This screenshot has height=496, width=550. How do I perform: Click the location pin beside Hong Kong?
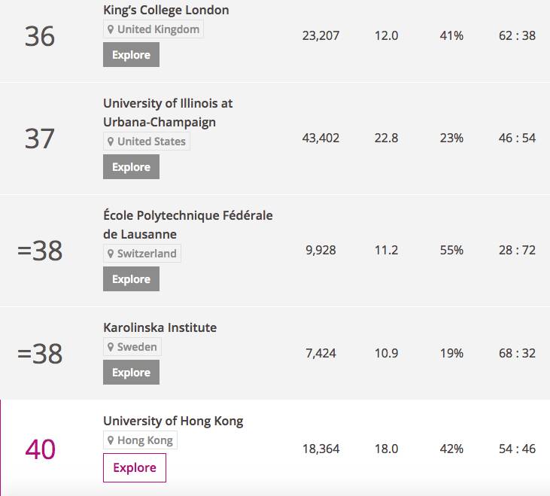(x=111, y=440)
